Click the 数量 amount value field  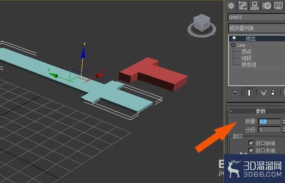coord(270,122)
